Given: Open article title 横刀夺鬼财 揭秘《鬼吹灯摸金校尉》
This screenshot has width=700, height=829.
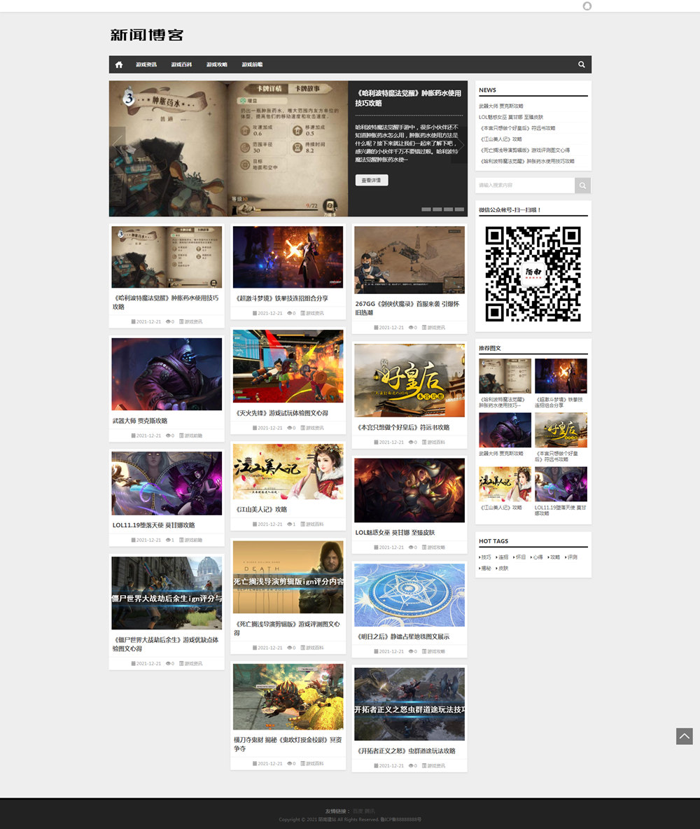Looking at the screenshot, I should [x=288, y=744].
